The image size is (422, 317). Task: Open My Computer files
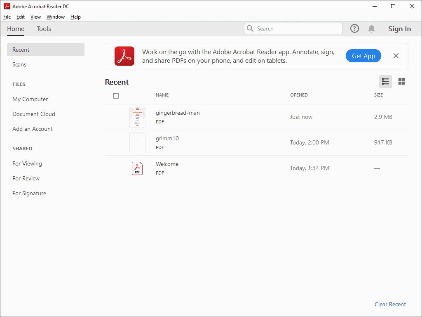30,99
